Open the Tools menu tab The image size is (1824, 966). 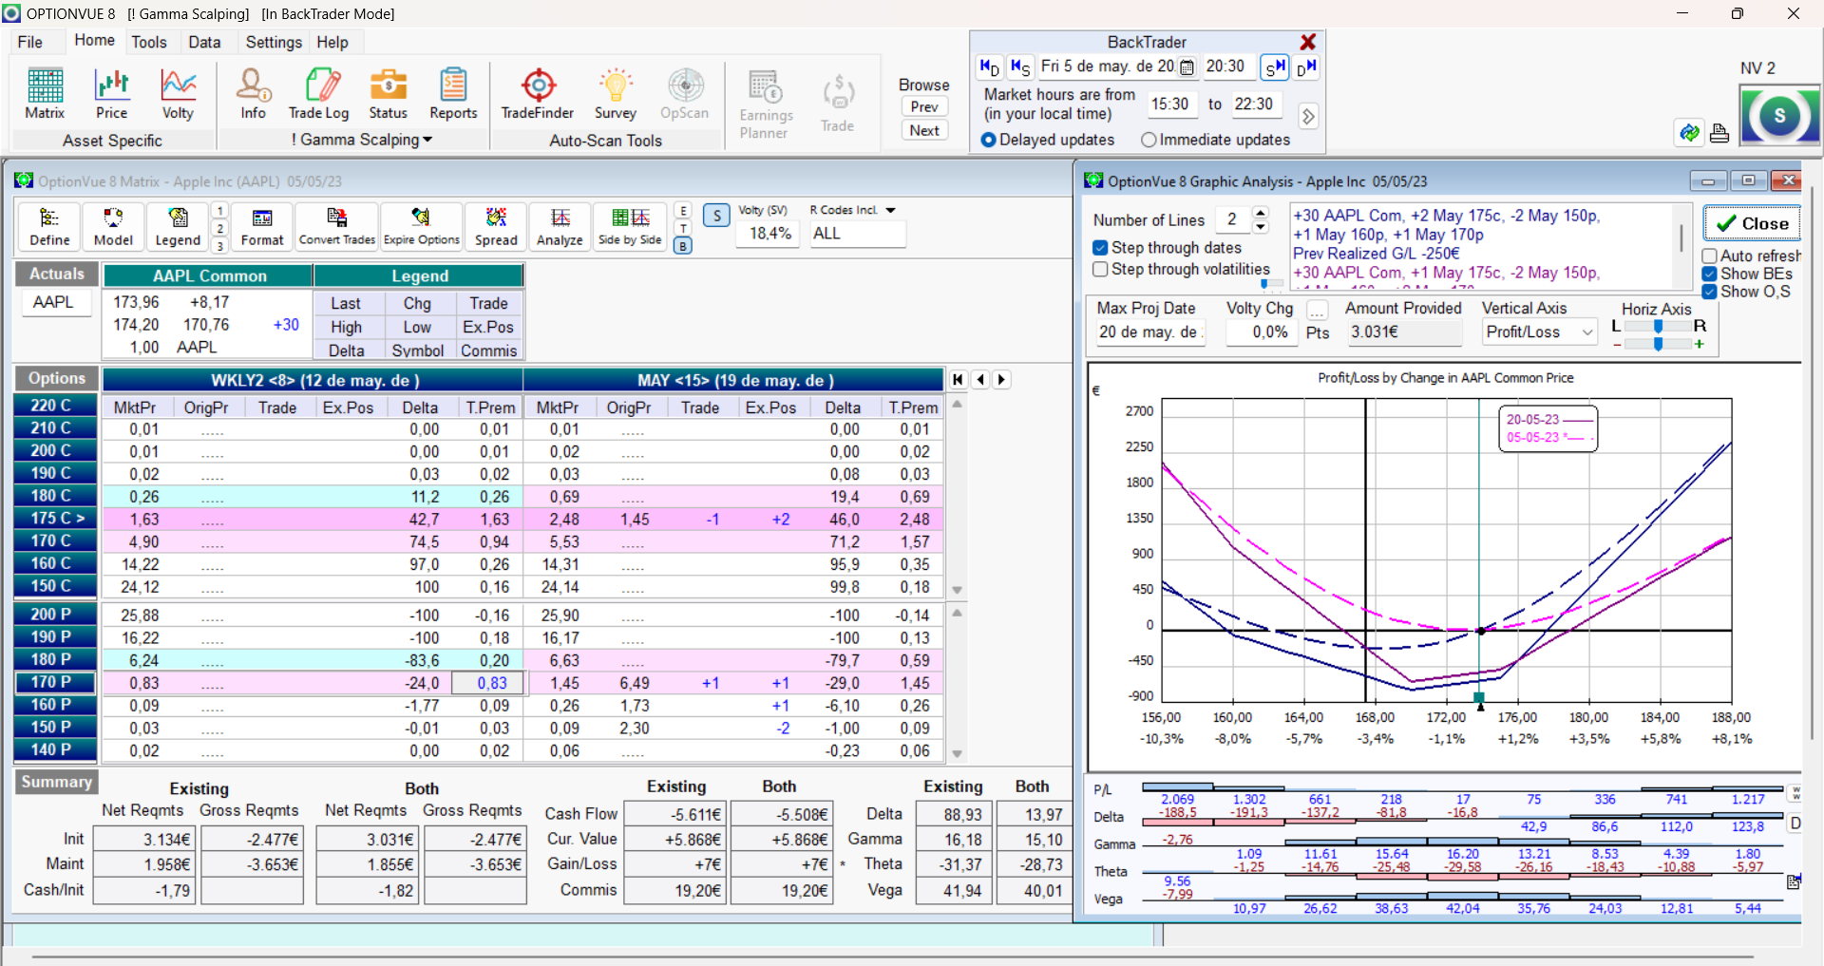[149, 42]
